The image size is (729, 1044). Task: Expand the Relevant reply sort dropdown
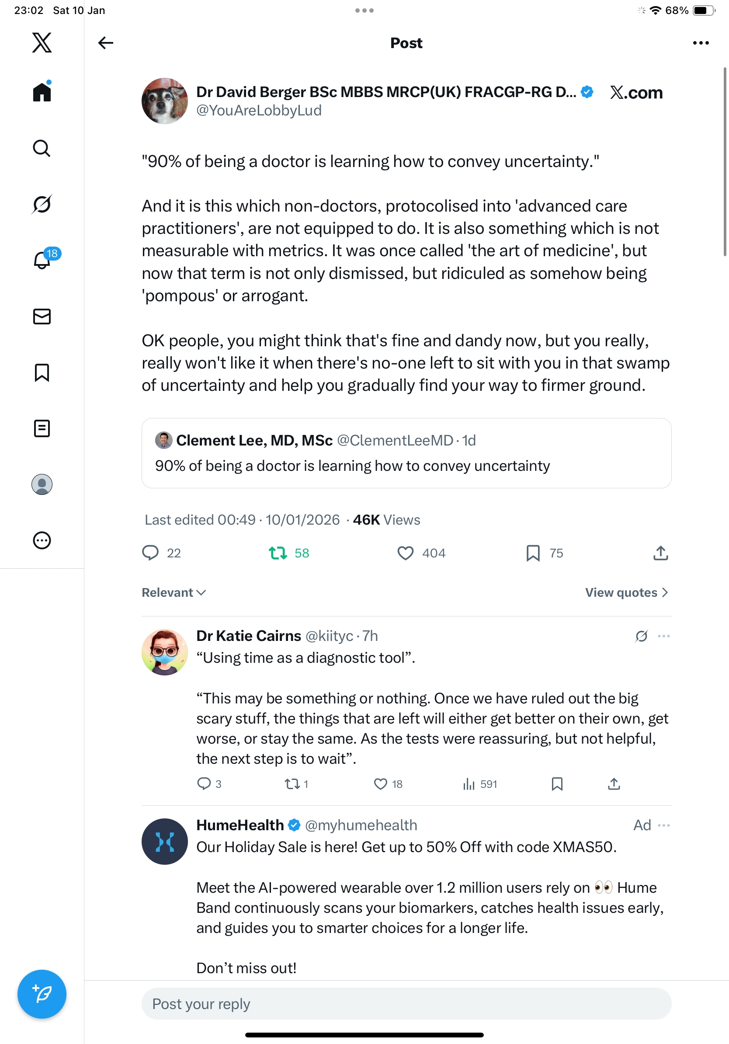coord(174,592)
